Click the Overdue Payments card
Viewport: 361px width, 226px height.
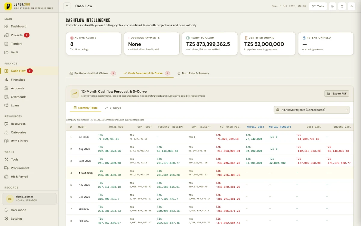click(x=152, y=44)
